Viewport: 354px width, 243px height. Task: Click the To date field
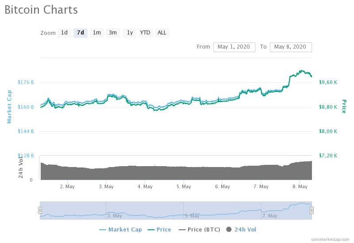tap(291, 47)
